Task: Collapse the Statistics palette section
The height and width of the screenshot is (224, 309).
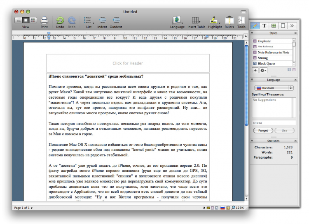Action: pyautogui.click(x=252, y=141)
